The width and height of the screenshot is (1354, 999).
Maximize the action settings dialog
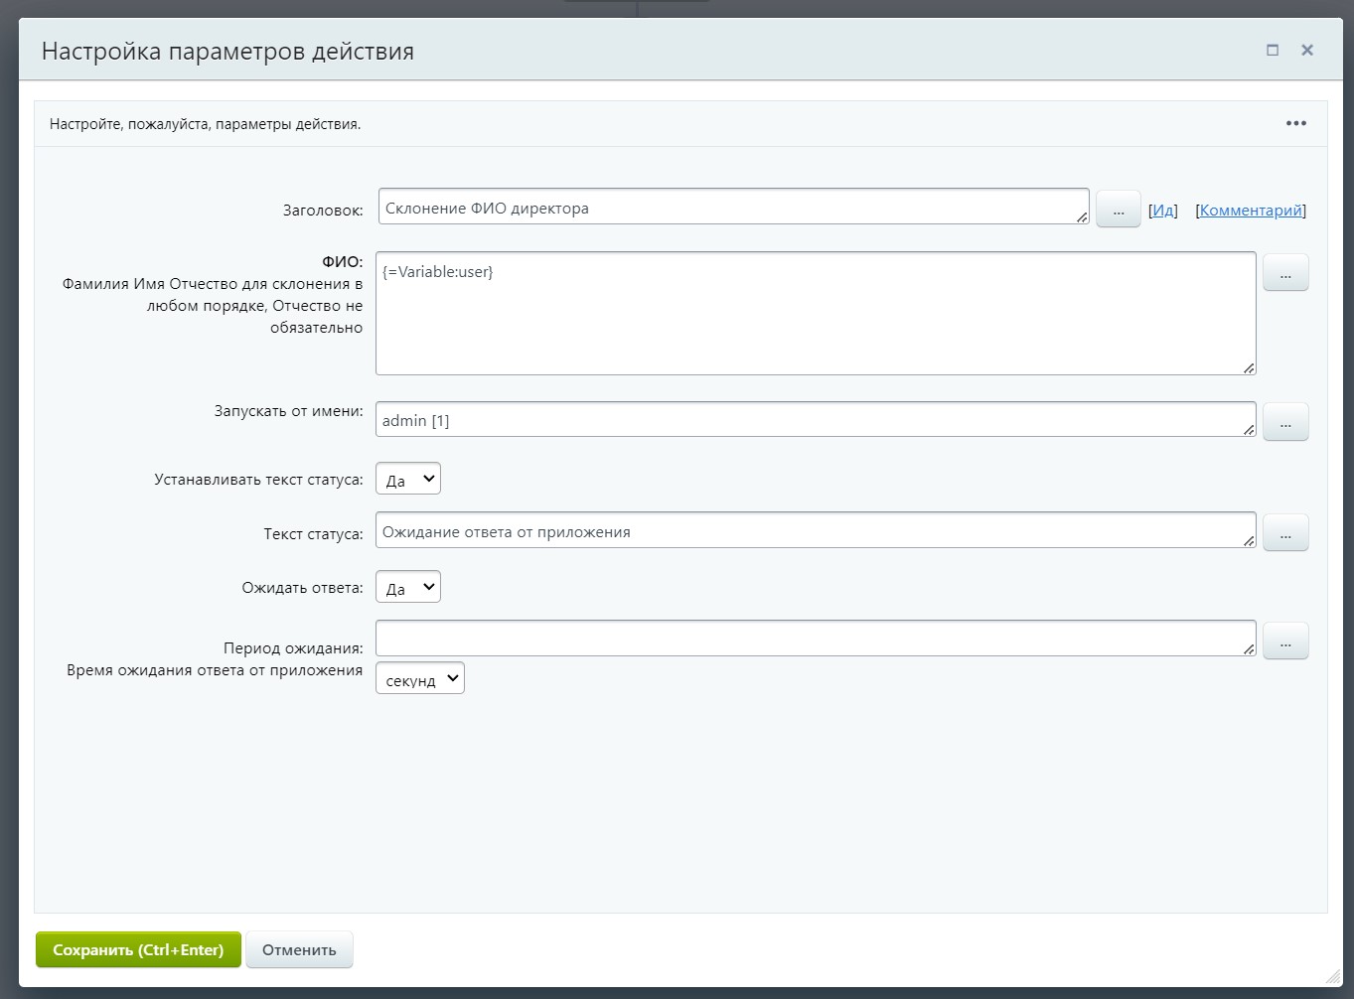[1273, 50]
